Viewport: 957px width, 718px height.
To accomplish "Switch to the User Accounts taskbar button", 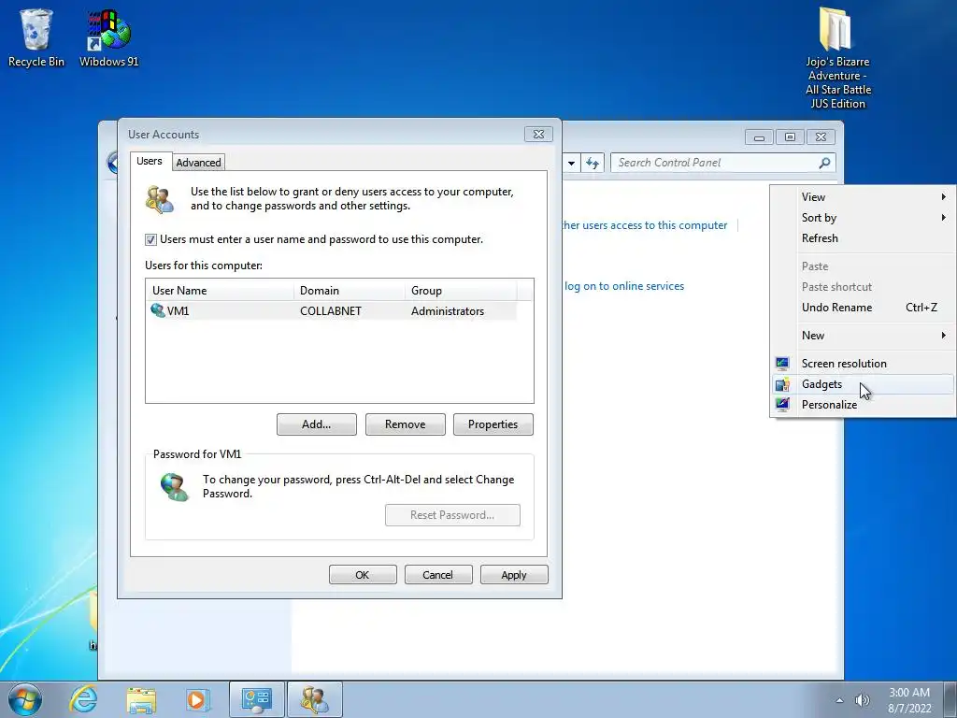I will [314, 699].
